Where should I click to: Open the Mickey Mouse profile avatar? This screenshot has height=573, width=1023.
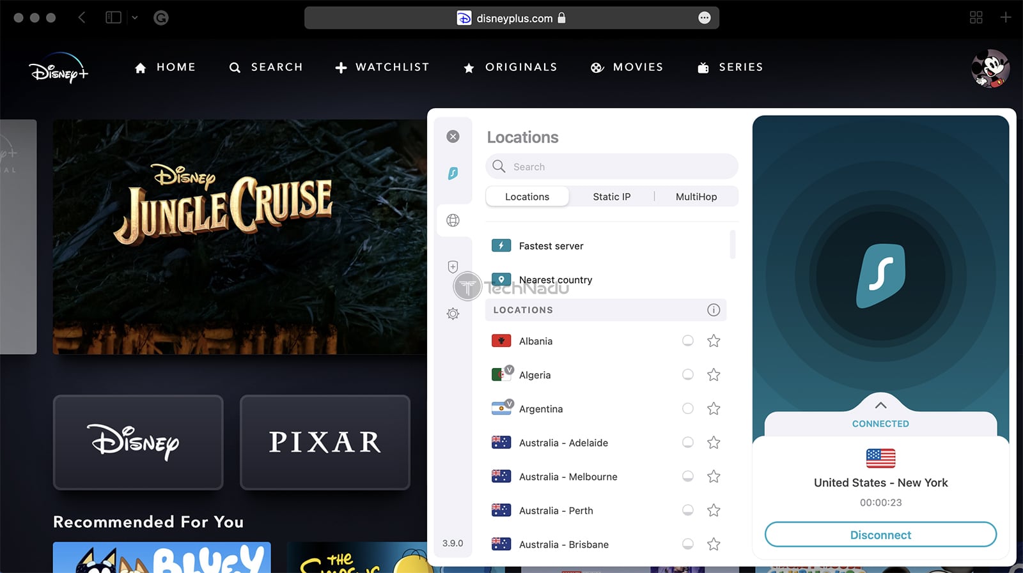pos(990,68)
